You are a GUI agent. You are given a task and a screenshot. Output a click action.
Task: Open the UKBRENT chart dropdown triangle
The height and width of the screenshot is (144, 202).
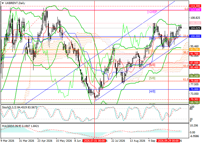tap(3, 3)
